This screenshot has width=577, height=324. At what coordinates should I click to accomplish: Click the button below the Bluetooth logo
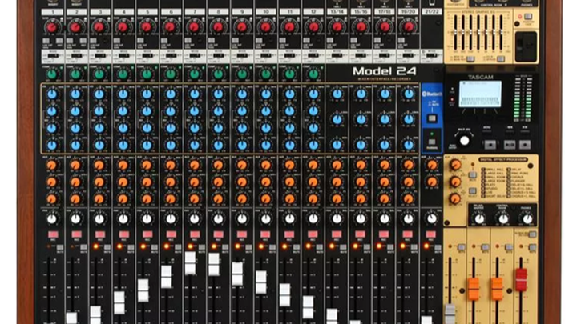click(432, 118)
